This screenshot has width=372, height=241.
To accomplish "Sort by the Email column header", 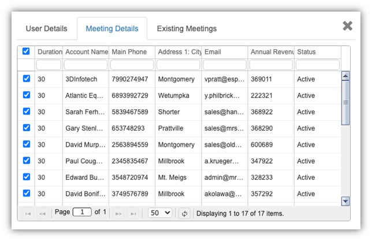I will [x=225, y=52].
